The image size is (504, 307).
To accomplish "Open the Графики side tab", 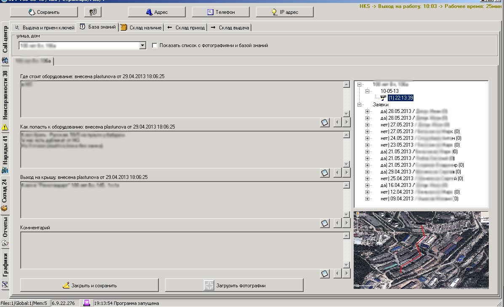I will (5, 270).
